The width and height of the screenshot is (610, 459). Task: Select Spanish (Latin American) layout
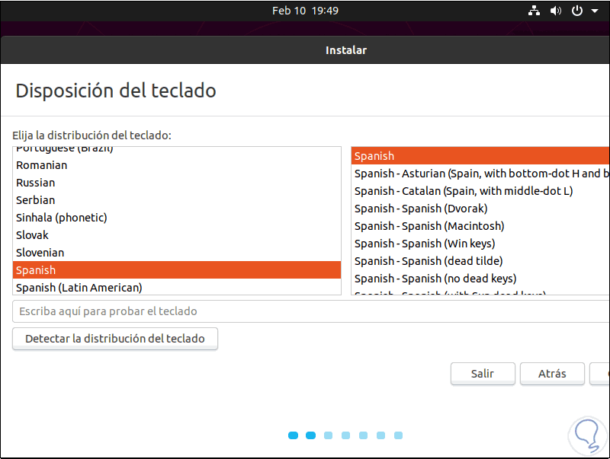click(x=79, y=288)
